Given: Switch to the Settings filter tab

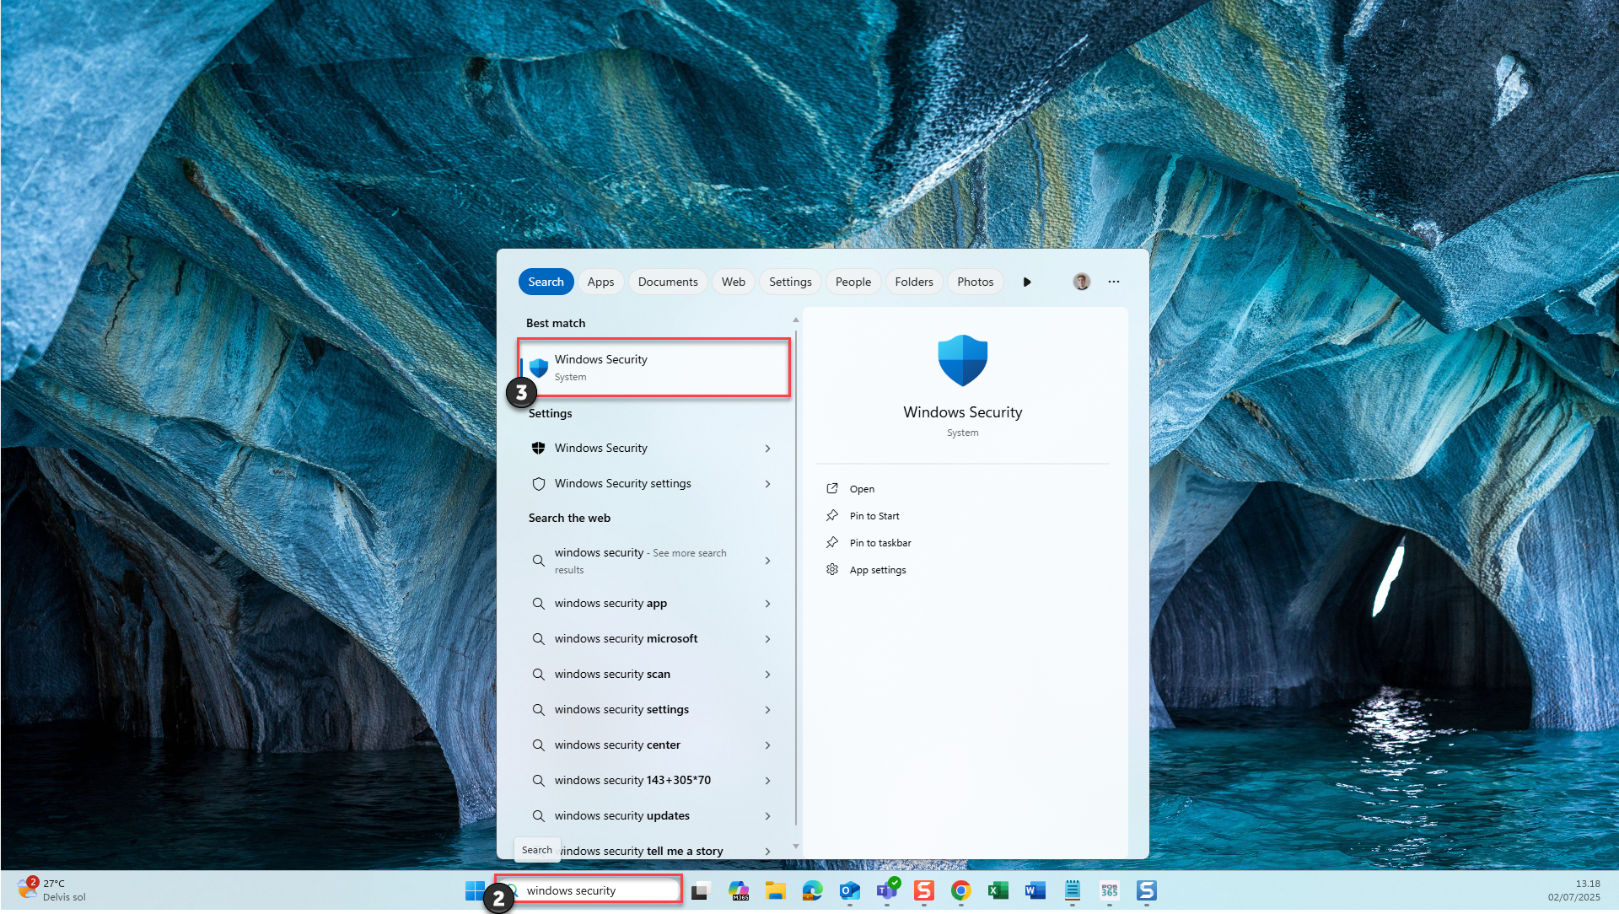Looking at the screenshot, I should 790,282.
